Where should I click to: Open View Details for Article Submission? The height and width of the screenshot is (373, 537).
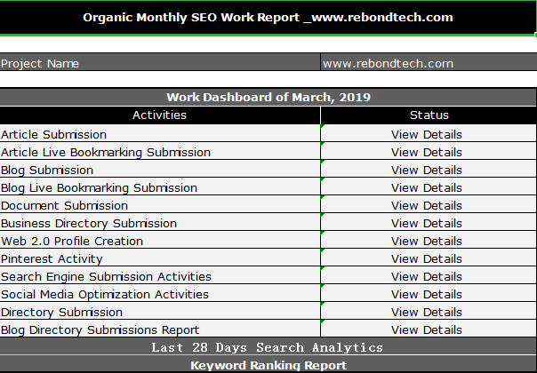[x=427, y=134]
